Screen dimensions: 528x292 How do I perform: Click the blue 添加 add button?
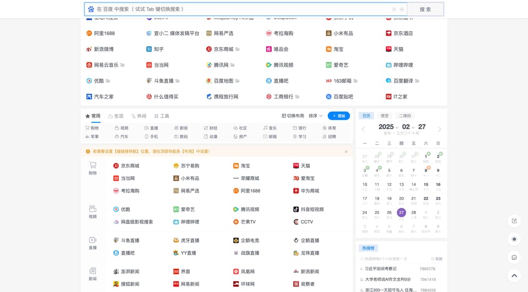pos(339,116)
